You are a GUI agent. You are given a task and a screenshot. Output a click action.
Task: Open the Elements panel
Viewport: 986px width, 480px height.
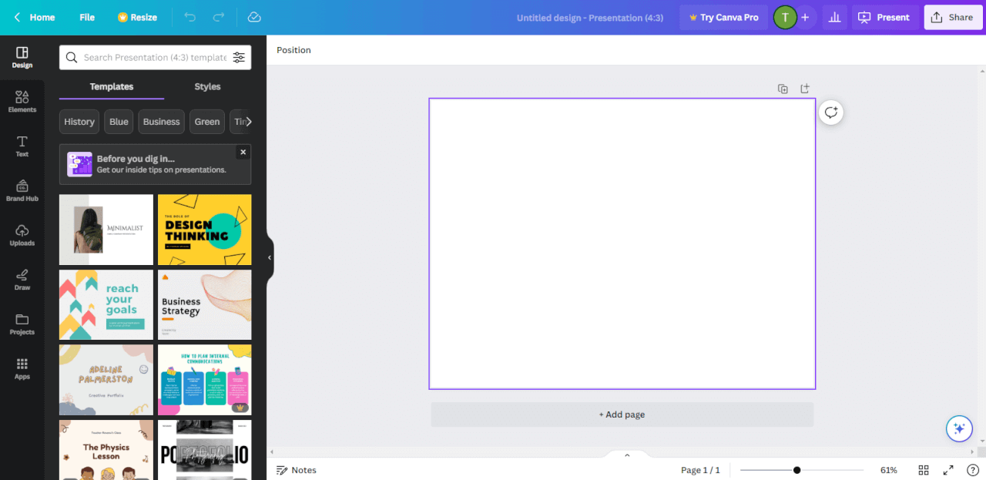(22, 102)
